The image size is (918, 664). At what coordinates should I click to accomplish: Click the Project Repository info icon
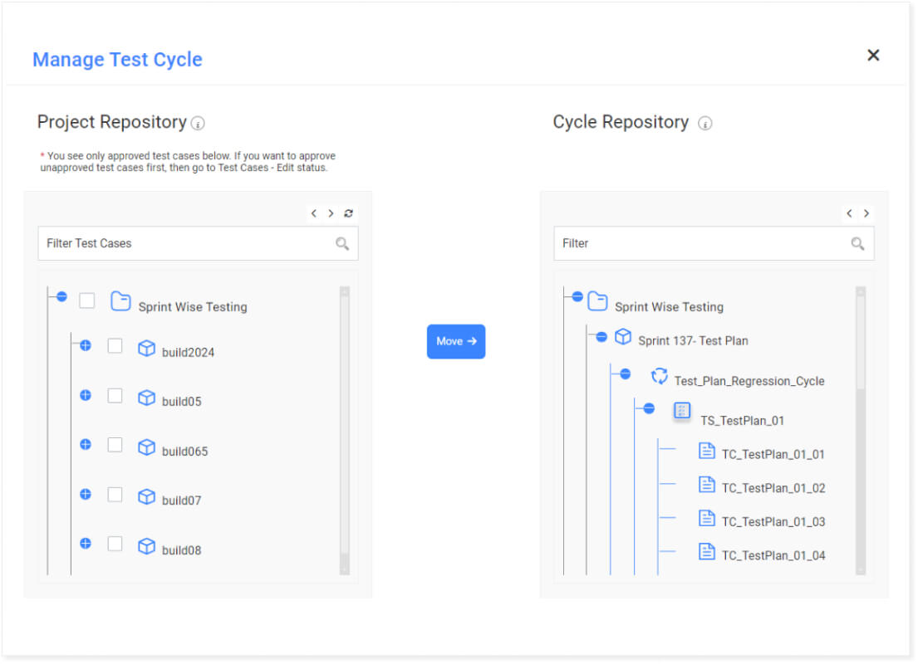(x=198, y=124)
